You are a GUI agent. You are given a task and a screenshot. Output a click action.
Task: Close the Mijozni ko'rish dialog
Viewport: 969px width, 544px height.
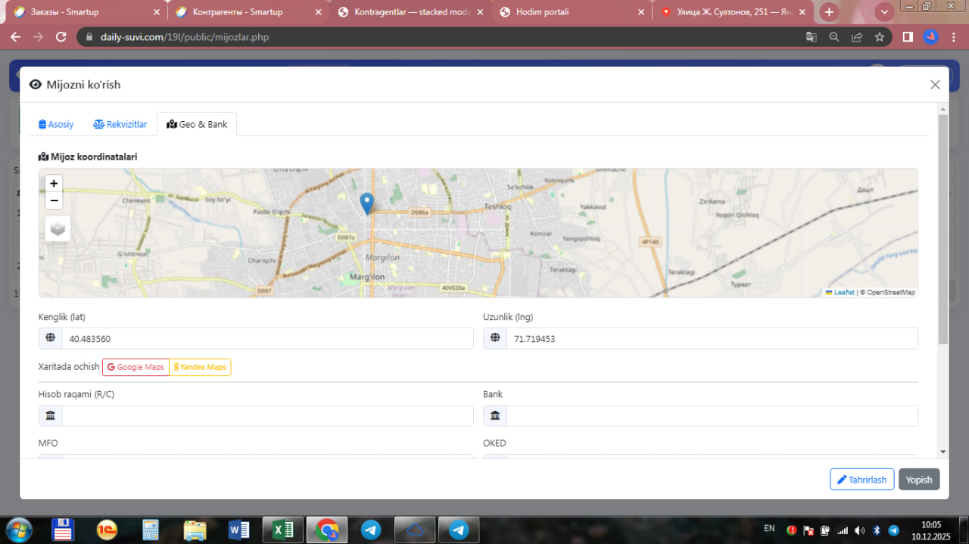[x=935, y=85]
